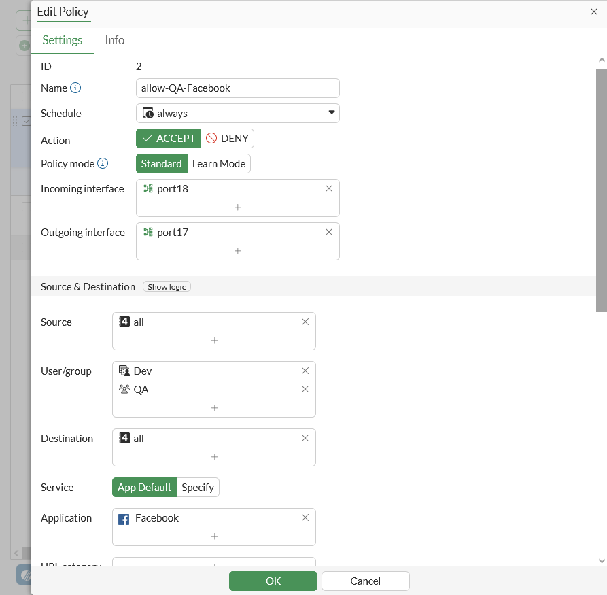The height and width of the screenshot is (595, 607).
Task: Remove port17 from Outgoing interface
Action: point(329,232)
